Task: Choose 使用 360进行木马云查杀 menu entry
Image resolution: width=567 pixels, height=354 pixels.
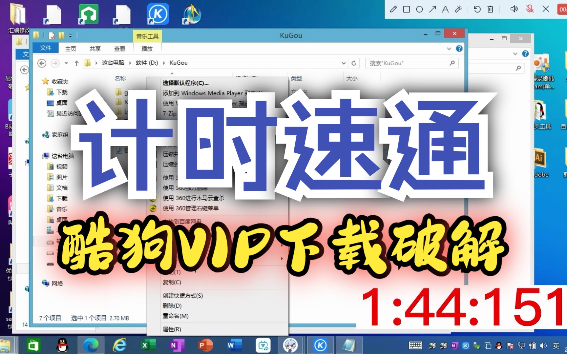Action: pos(194,198)
